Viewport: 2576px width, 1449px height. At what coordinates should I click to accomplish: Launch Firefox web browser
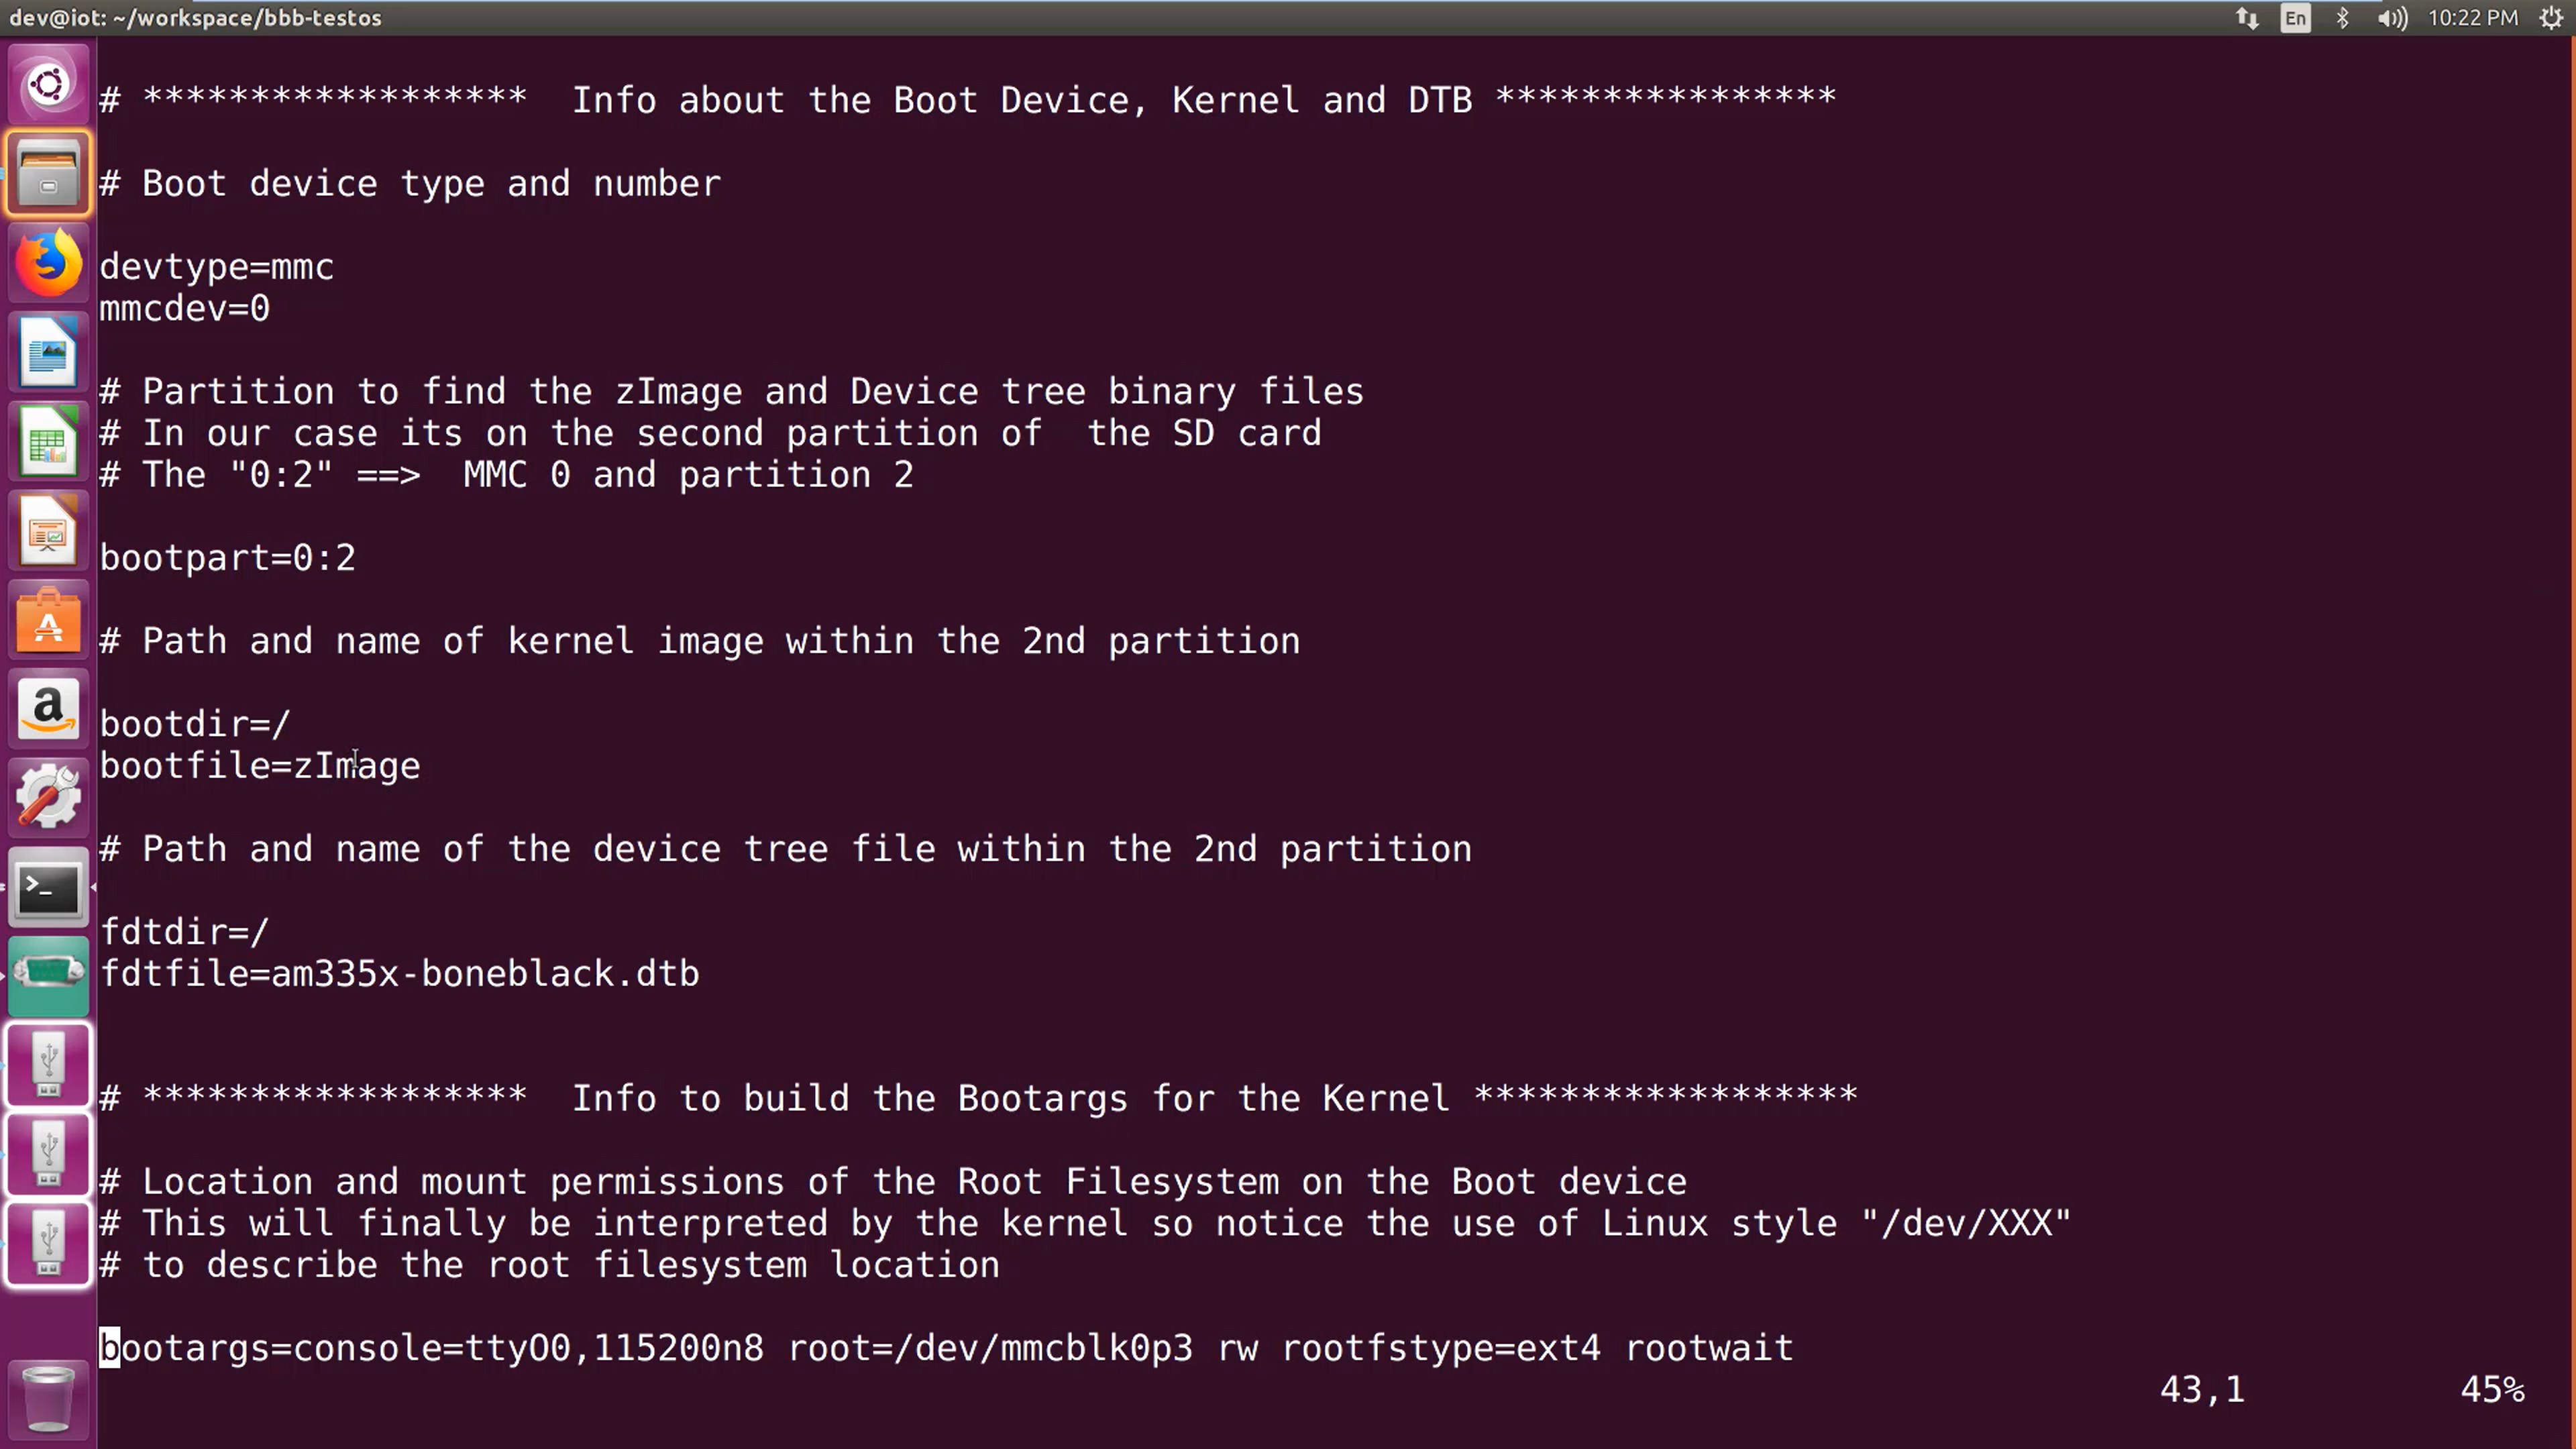[x=48, y=263]
